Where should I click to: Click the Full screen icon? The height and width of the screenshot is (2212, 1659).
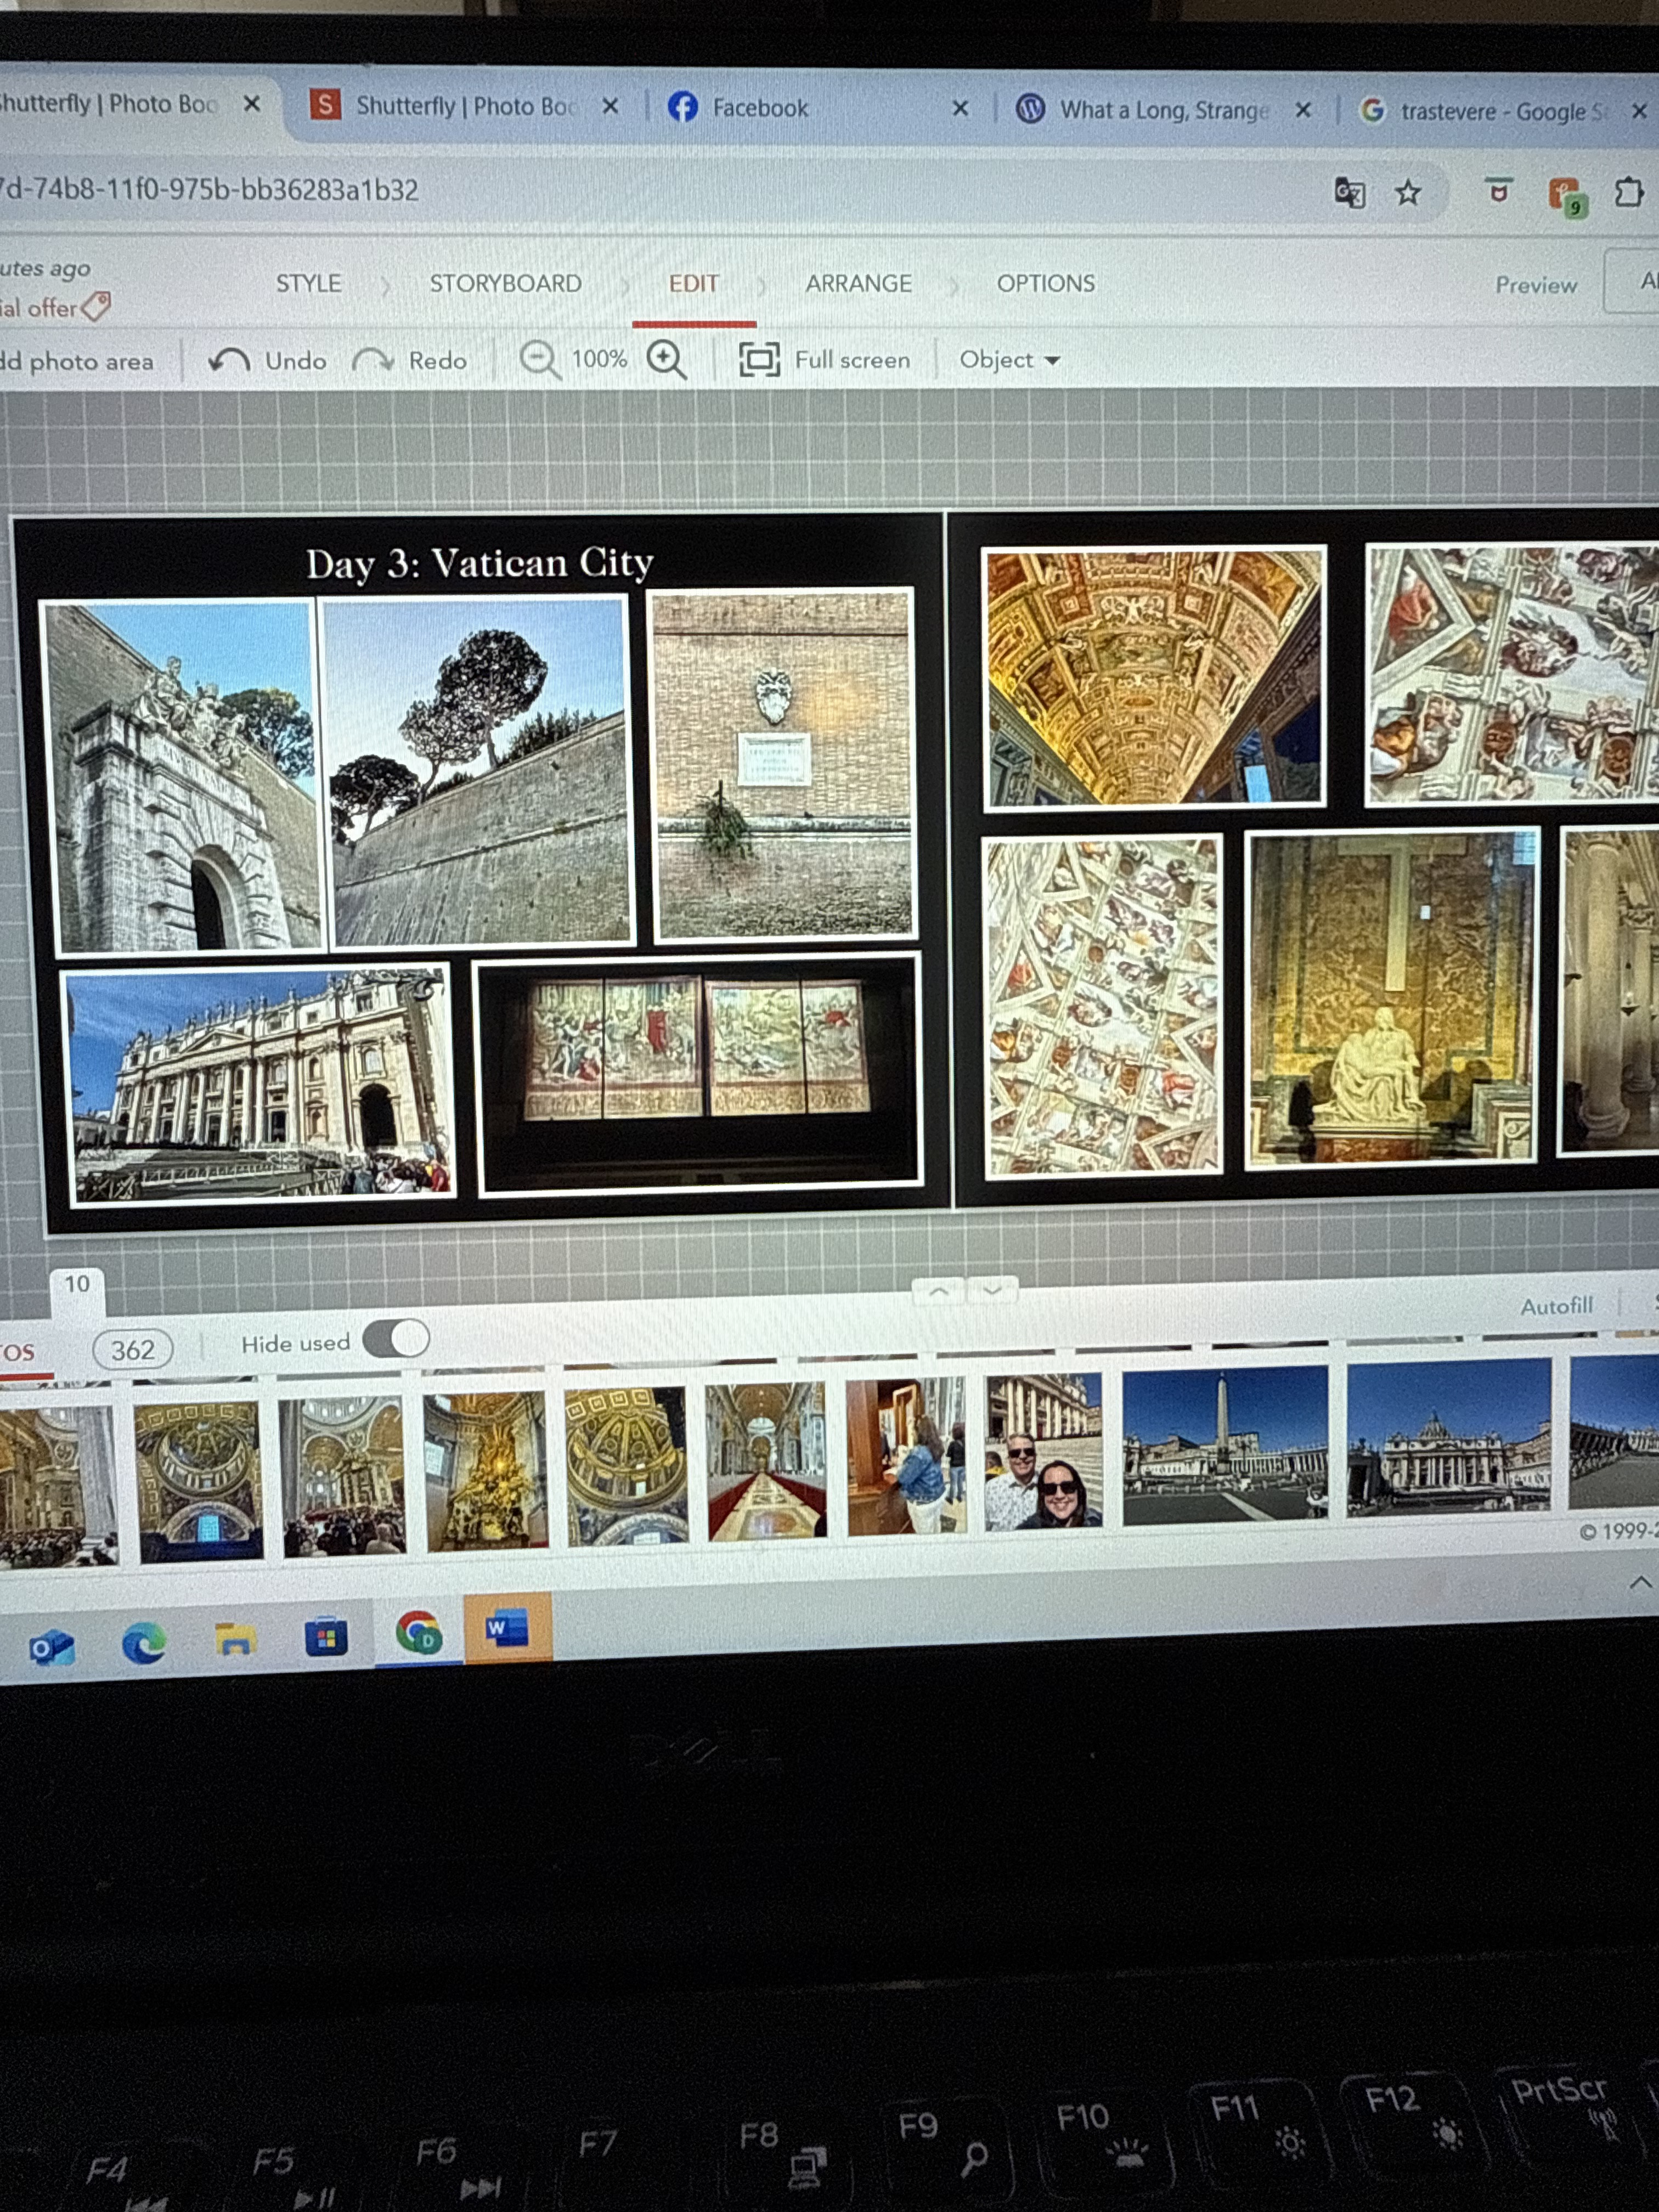click(759, 359)
